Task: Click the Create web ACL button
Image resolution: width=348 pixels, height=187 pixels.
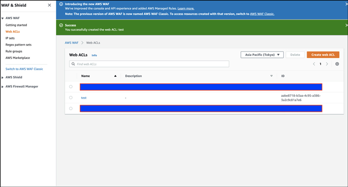Action: (x=323, y=55)
